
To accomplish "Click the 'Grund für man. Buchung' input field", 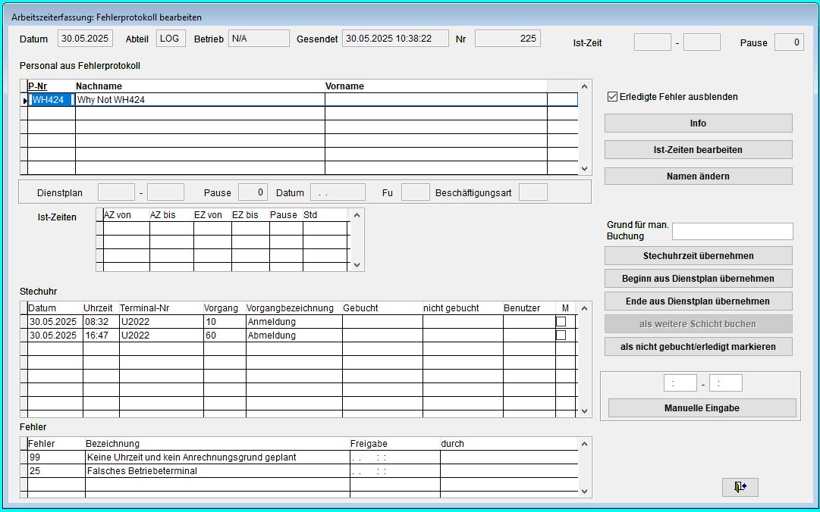I will (732, 231).
